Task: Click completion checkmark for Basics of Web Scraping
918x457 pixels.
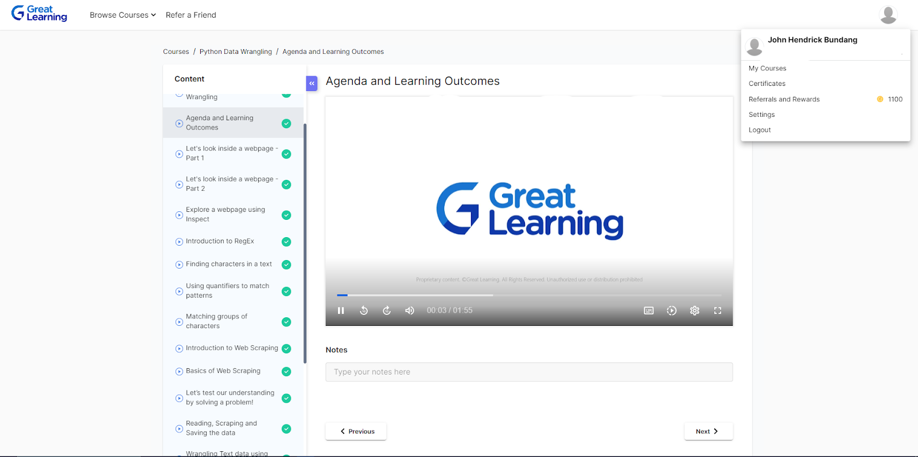Action: point(286,371)
